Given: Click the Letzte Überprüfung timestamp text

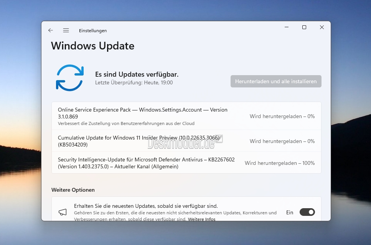Looking at the screenshot, I should click(x=134, y=82).
